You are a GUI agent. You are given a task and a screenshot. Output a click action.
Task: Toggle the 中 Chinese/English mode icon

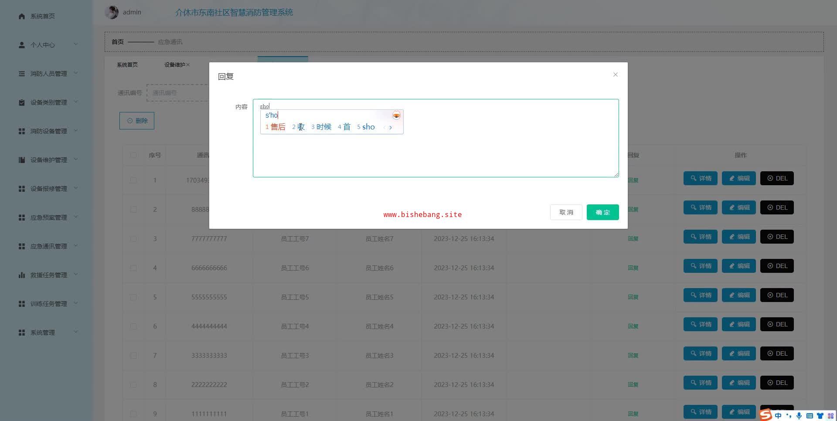(x=778, y=416)
